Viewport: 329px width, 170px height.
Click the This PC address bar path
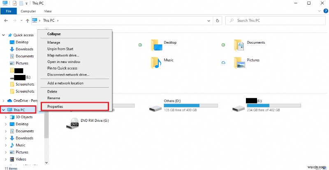click(x=49, y=21)
